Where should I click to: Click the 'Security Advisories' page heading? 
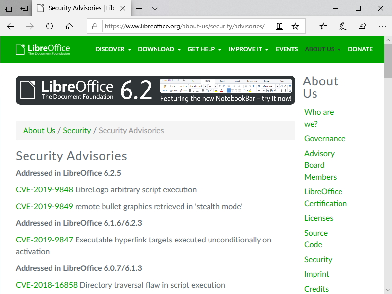coord(71,156)
